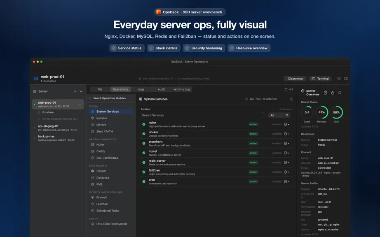
Task: Switch to the File tab
Action: [100, 89]
